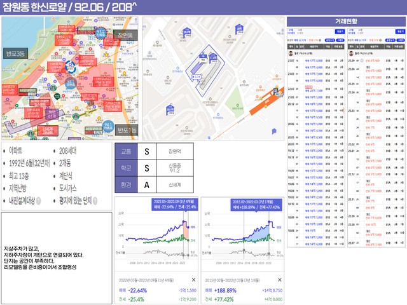Click the help icon beside 평지에 있는 단지
This screenshot has width=407, height=305.
coord(95,201)
